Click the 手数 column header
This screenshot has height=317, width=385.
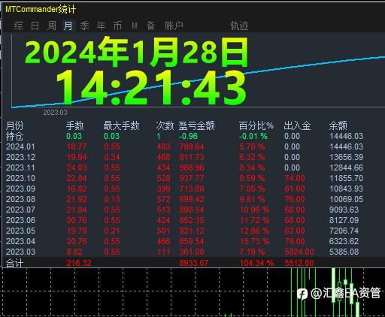click(75, 125)
